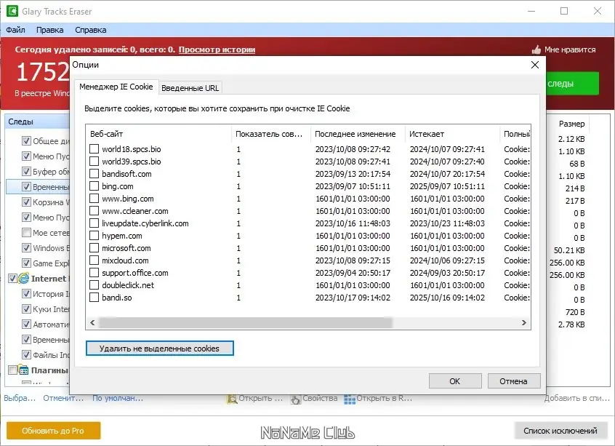Image resolution: width=615 pixels, height=446 pixels.
Task: Open the Справка menu
Action: [x=91, y=30]
